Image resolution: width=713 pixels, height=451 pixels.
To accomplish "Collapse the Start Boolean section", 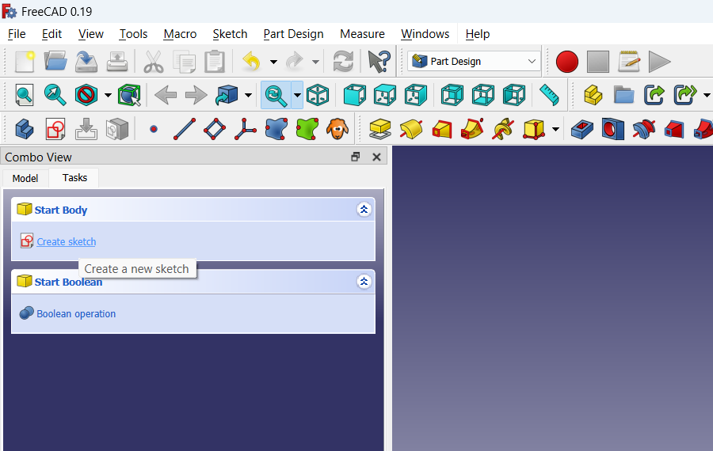I will [364, 282].
